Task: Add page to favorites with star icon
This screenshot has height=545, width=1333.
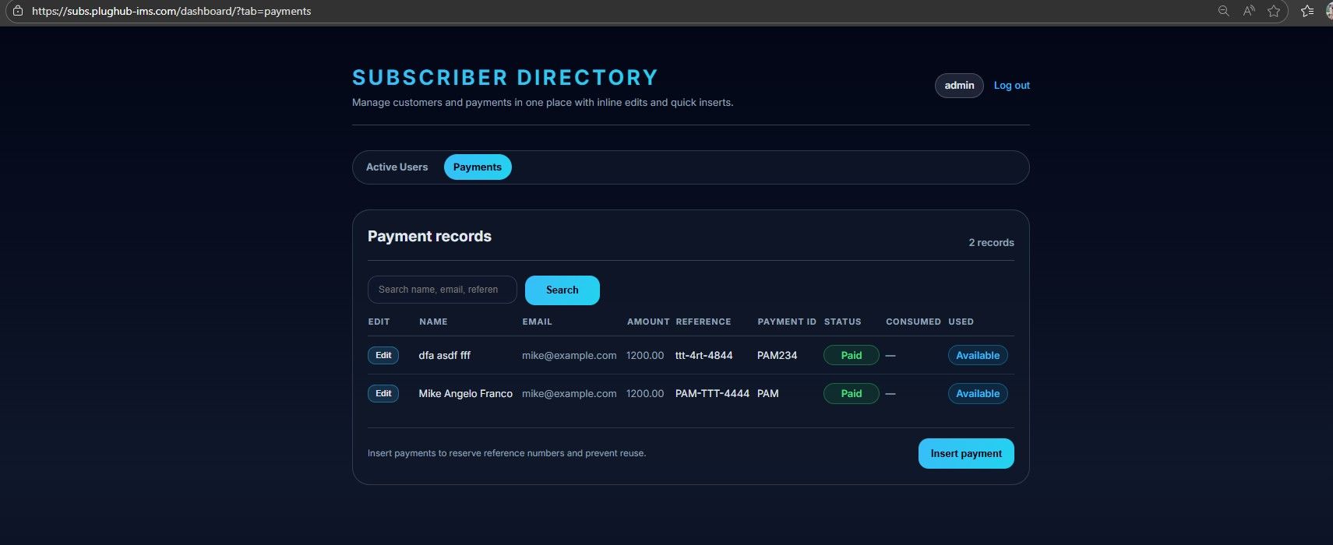Action: pos(1274,11)
